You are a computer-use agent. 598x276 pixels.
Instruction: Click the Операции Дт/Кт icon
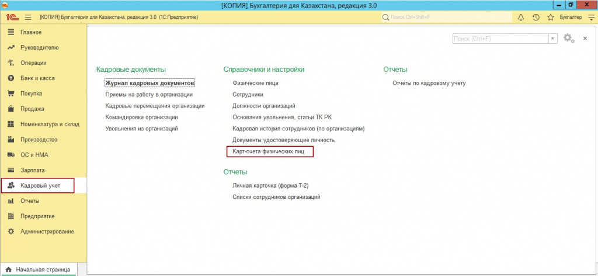(11, 63)
